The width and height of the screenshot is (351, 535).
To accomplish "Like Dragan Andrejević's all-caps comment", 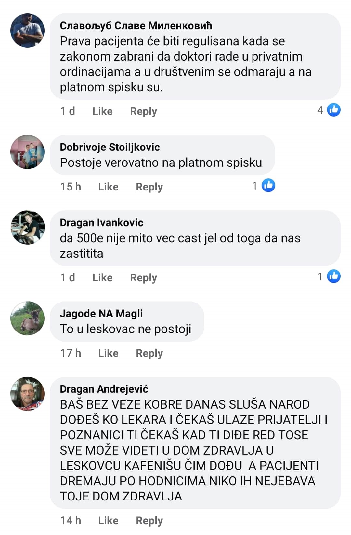I will click(x=108, y=521).
